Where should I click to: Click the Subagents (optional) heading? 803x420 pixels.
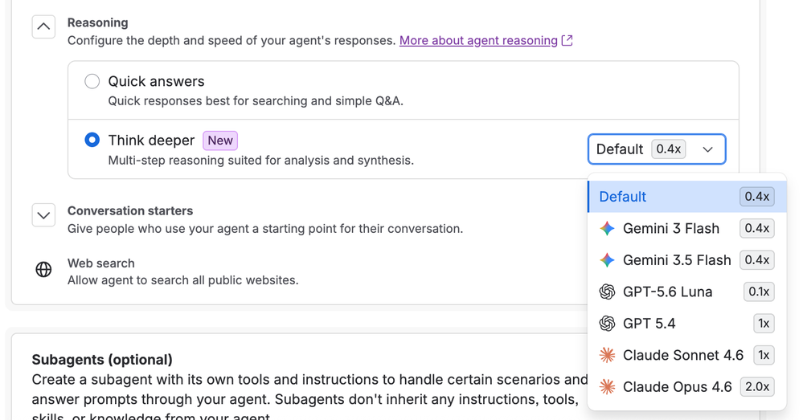[102, 360]
